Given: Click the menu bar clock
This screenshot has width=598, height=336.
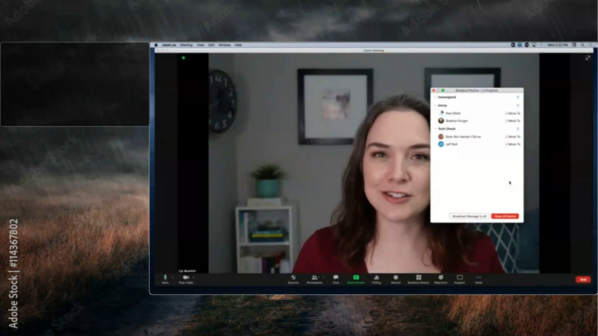Looking at the screenshot, I should (558, 45).
